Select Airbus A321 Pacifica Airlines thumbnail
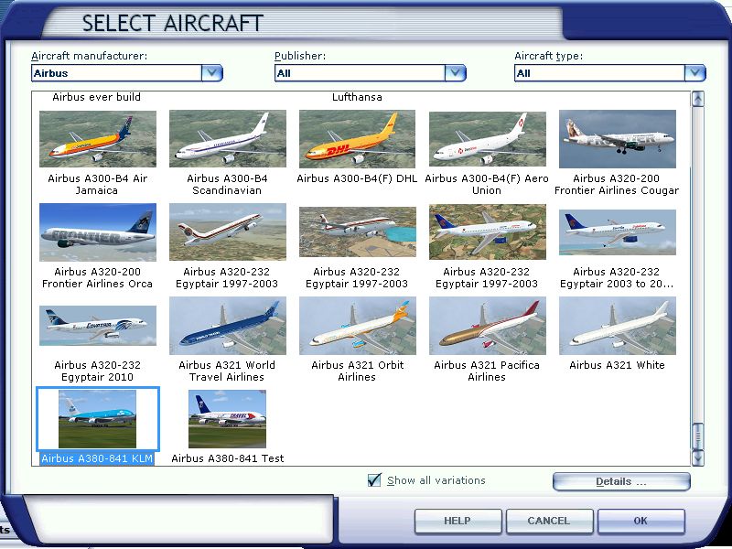732x549 pixels. 487,326
